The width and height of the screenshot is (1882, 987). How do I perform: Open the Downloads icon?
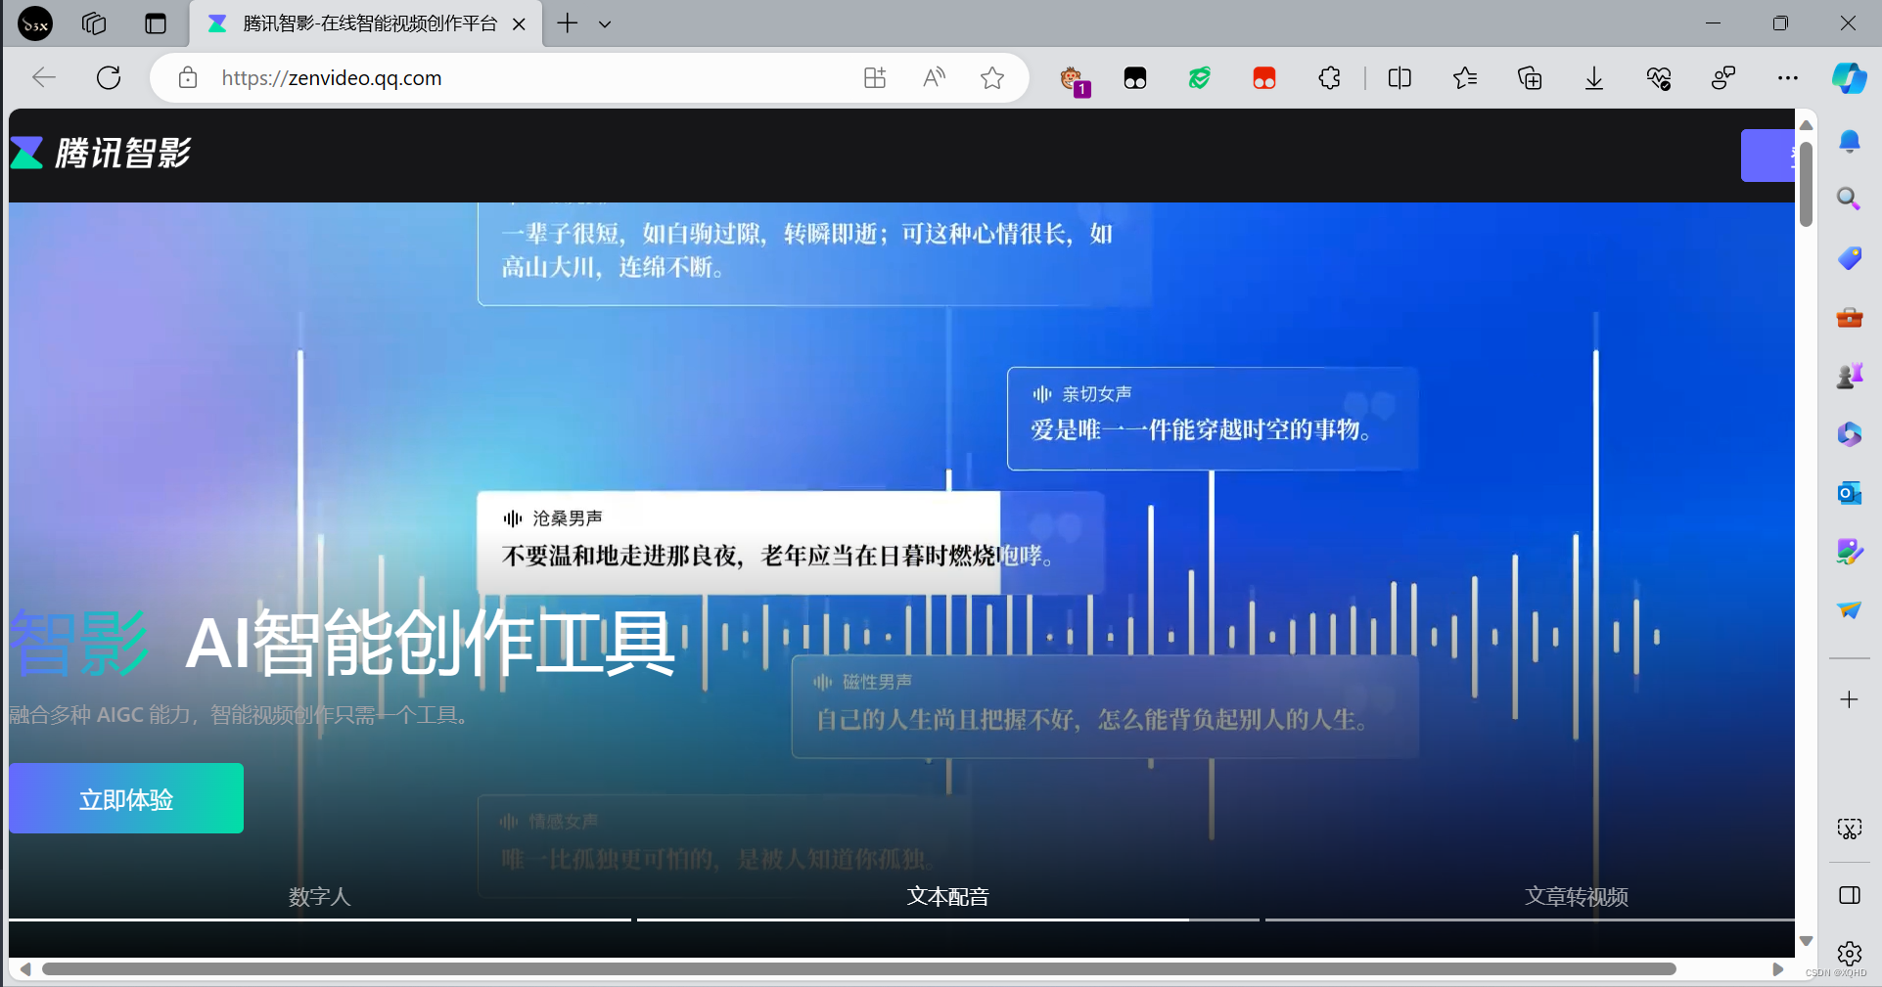(1594, 78)
